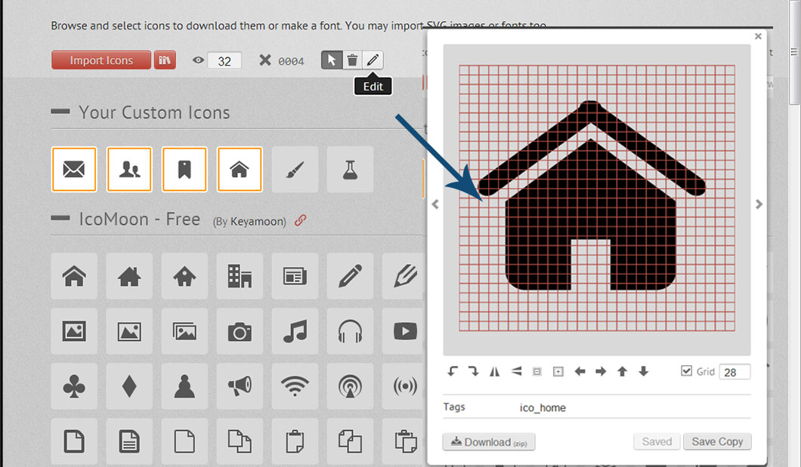Click the red chain link icon
This screenshot has height=467, width=801.
click(301, 220)
